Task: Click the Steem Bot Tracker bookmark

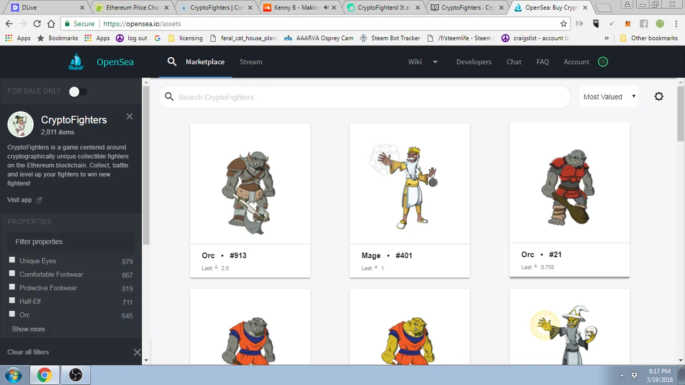Action: pos(390,38)
